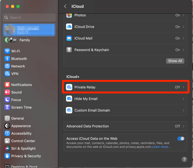
Task: Open the help question mark button
Action: click(x=184, y=159)
